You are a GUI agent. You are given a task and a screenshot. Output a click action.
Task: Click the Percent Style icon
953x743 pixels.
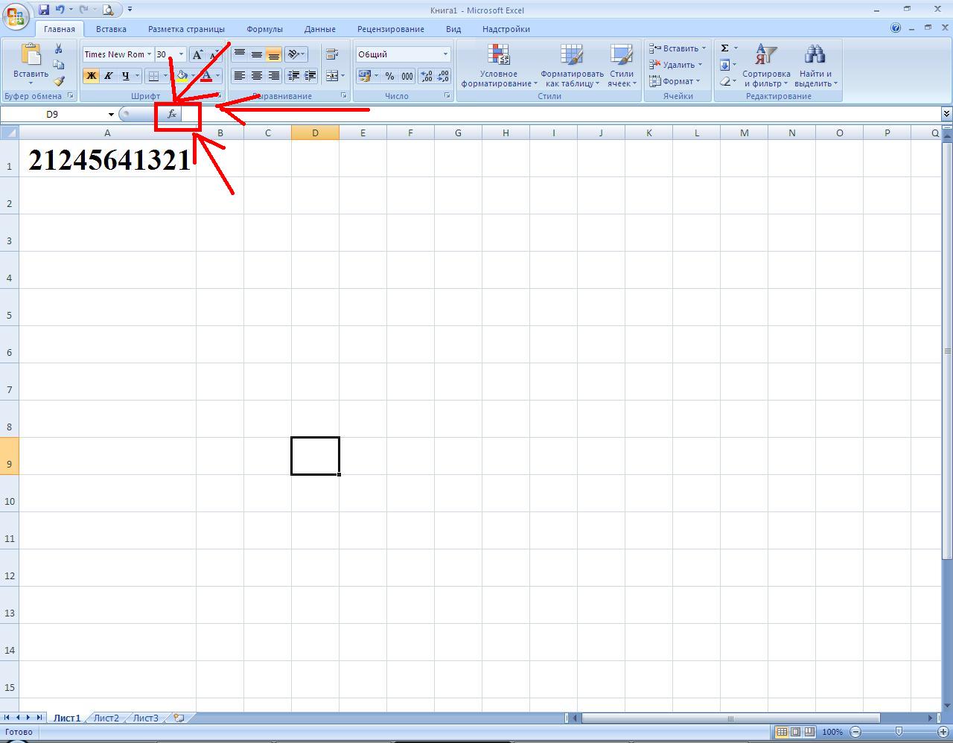point(389,76)
